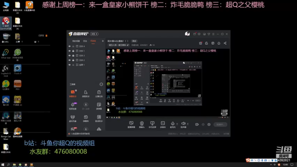
Task: Hide the 文本 1 layer
Action: coord(69,51)
